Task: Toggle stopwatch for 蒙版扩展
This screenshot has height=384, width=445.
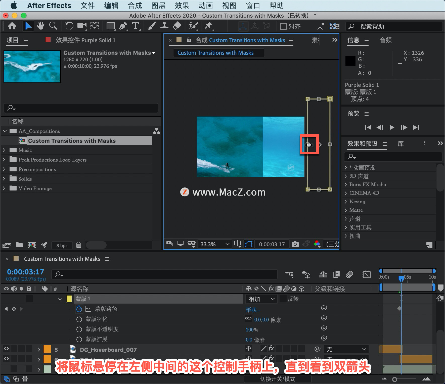Action: coord(79,339)
